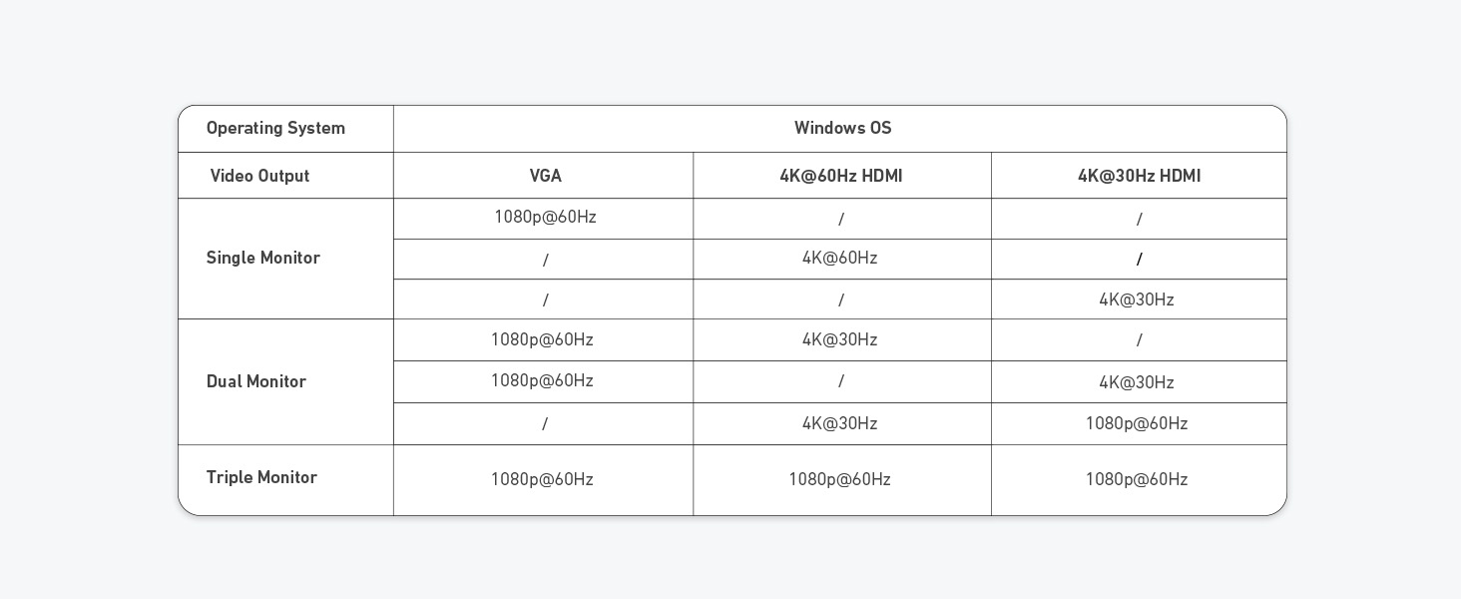Image resolution: width=1461 pixels, height=599 pixels.
Task: Click 4K@60Hz in the Single Monitor section
Action: 839,258
